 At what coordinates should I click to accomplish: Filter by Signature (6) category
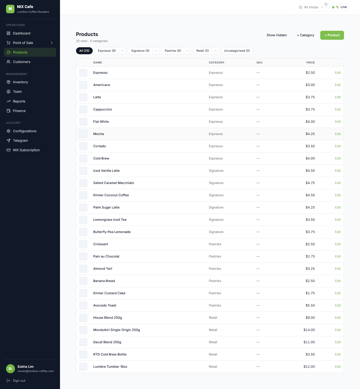(x=140, y=51)
